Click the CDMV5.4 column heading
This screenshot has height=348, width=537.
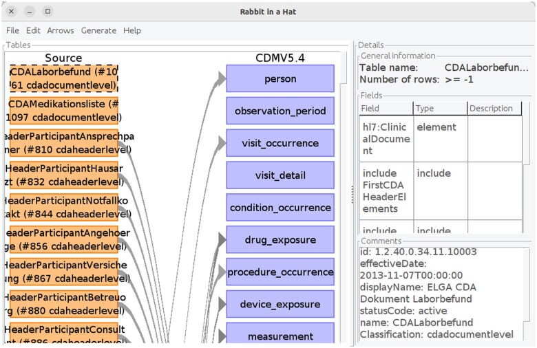(280, 58)
